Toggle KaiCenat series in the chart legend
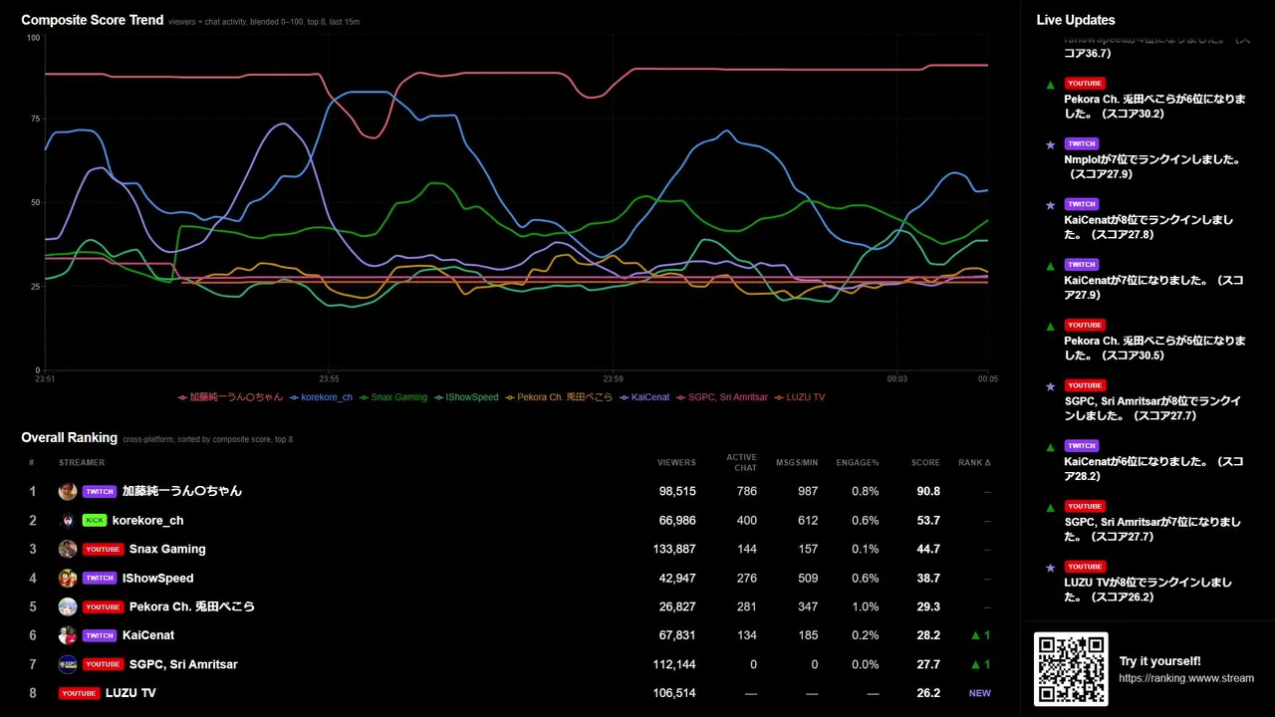This screenshot has width=1275, height=717. coord(644,397)
